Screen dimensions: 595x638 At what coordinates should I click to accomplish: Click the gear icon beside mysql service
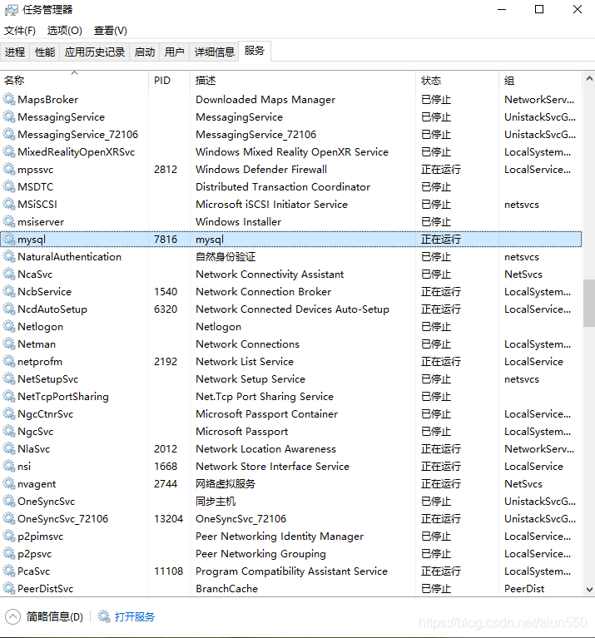tap(9, 240)
